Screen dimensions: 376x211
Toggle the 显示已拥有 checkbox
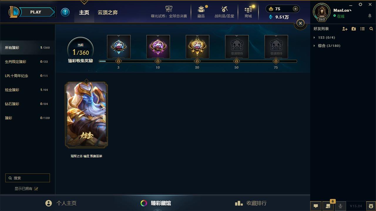point(36,189)
